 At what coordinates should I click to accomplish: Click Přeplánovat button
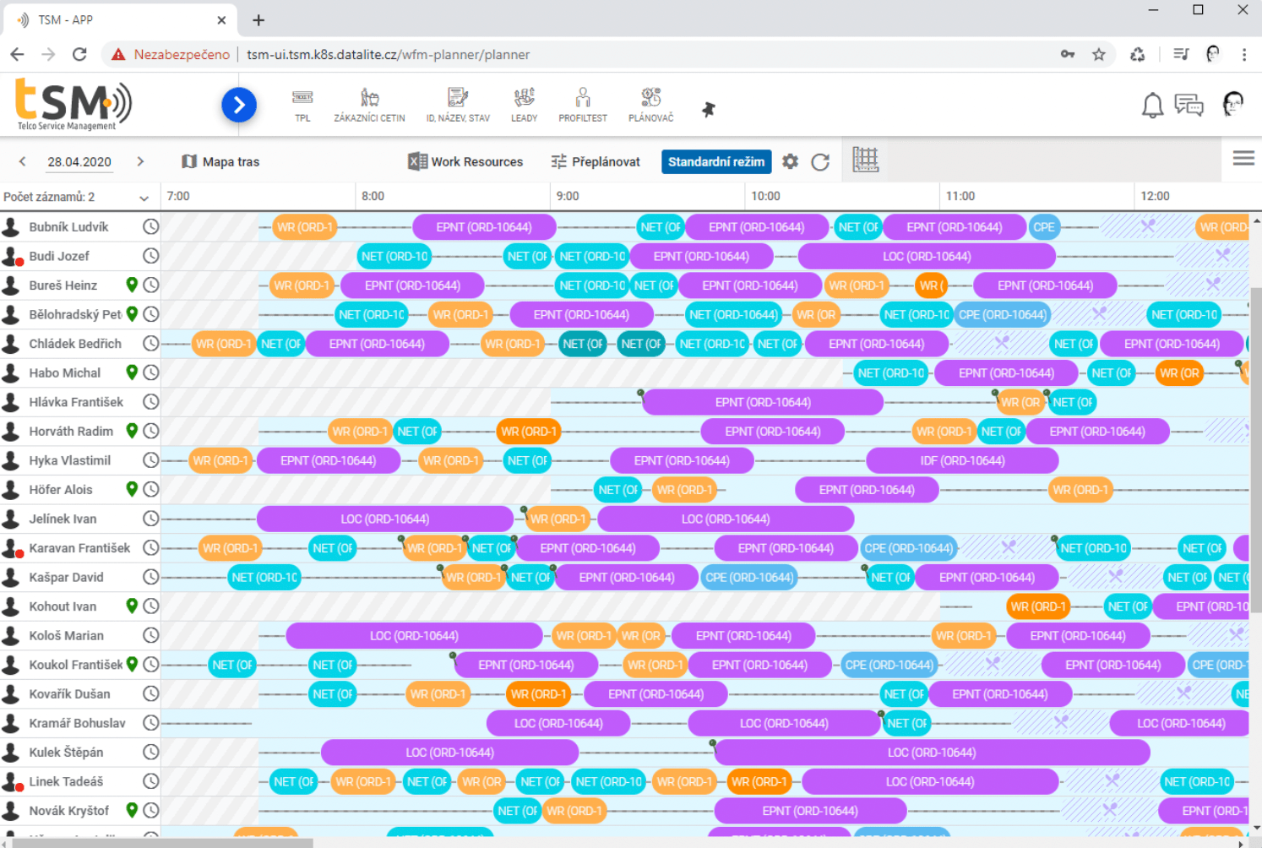tap(596, 161)
